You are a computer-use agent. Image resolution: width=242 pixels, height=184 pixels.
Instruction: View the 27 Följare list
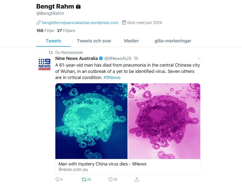pos(66,31)
